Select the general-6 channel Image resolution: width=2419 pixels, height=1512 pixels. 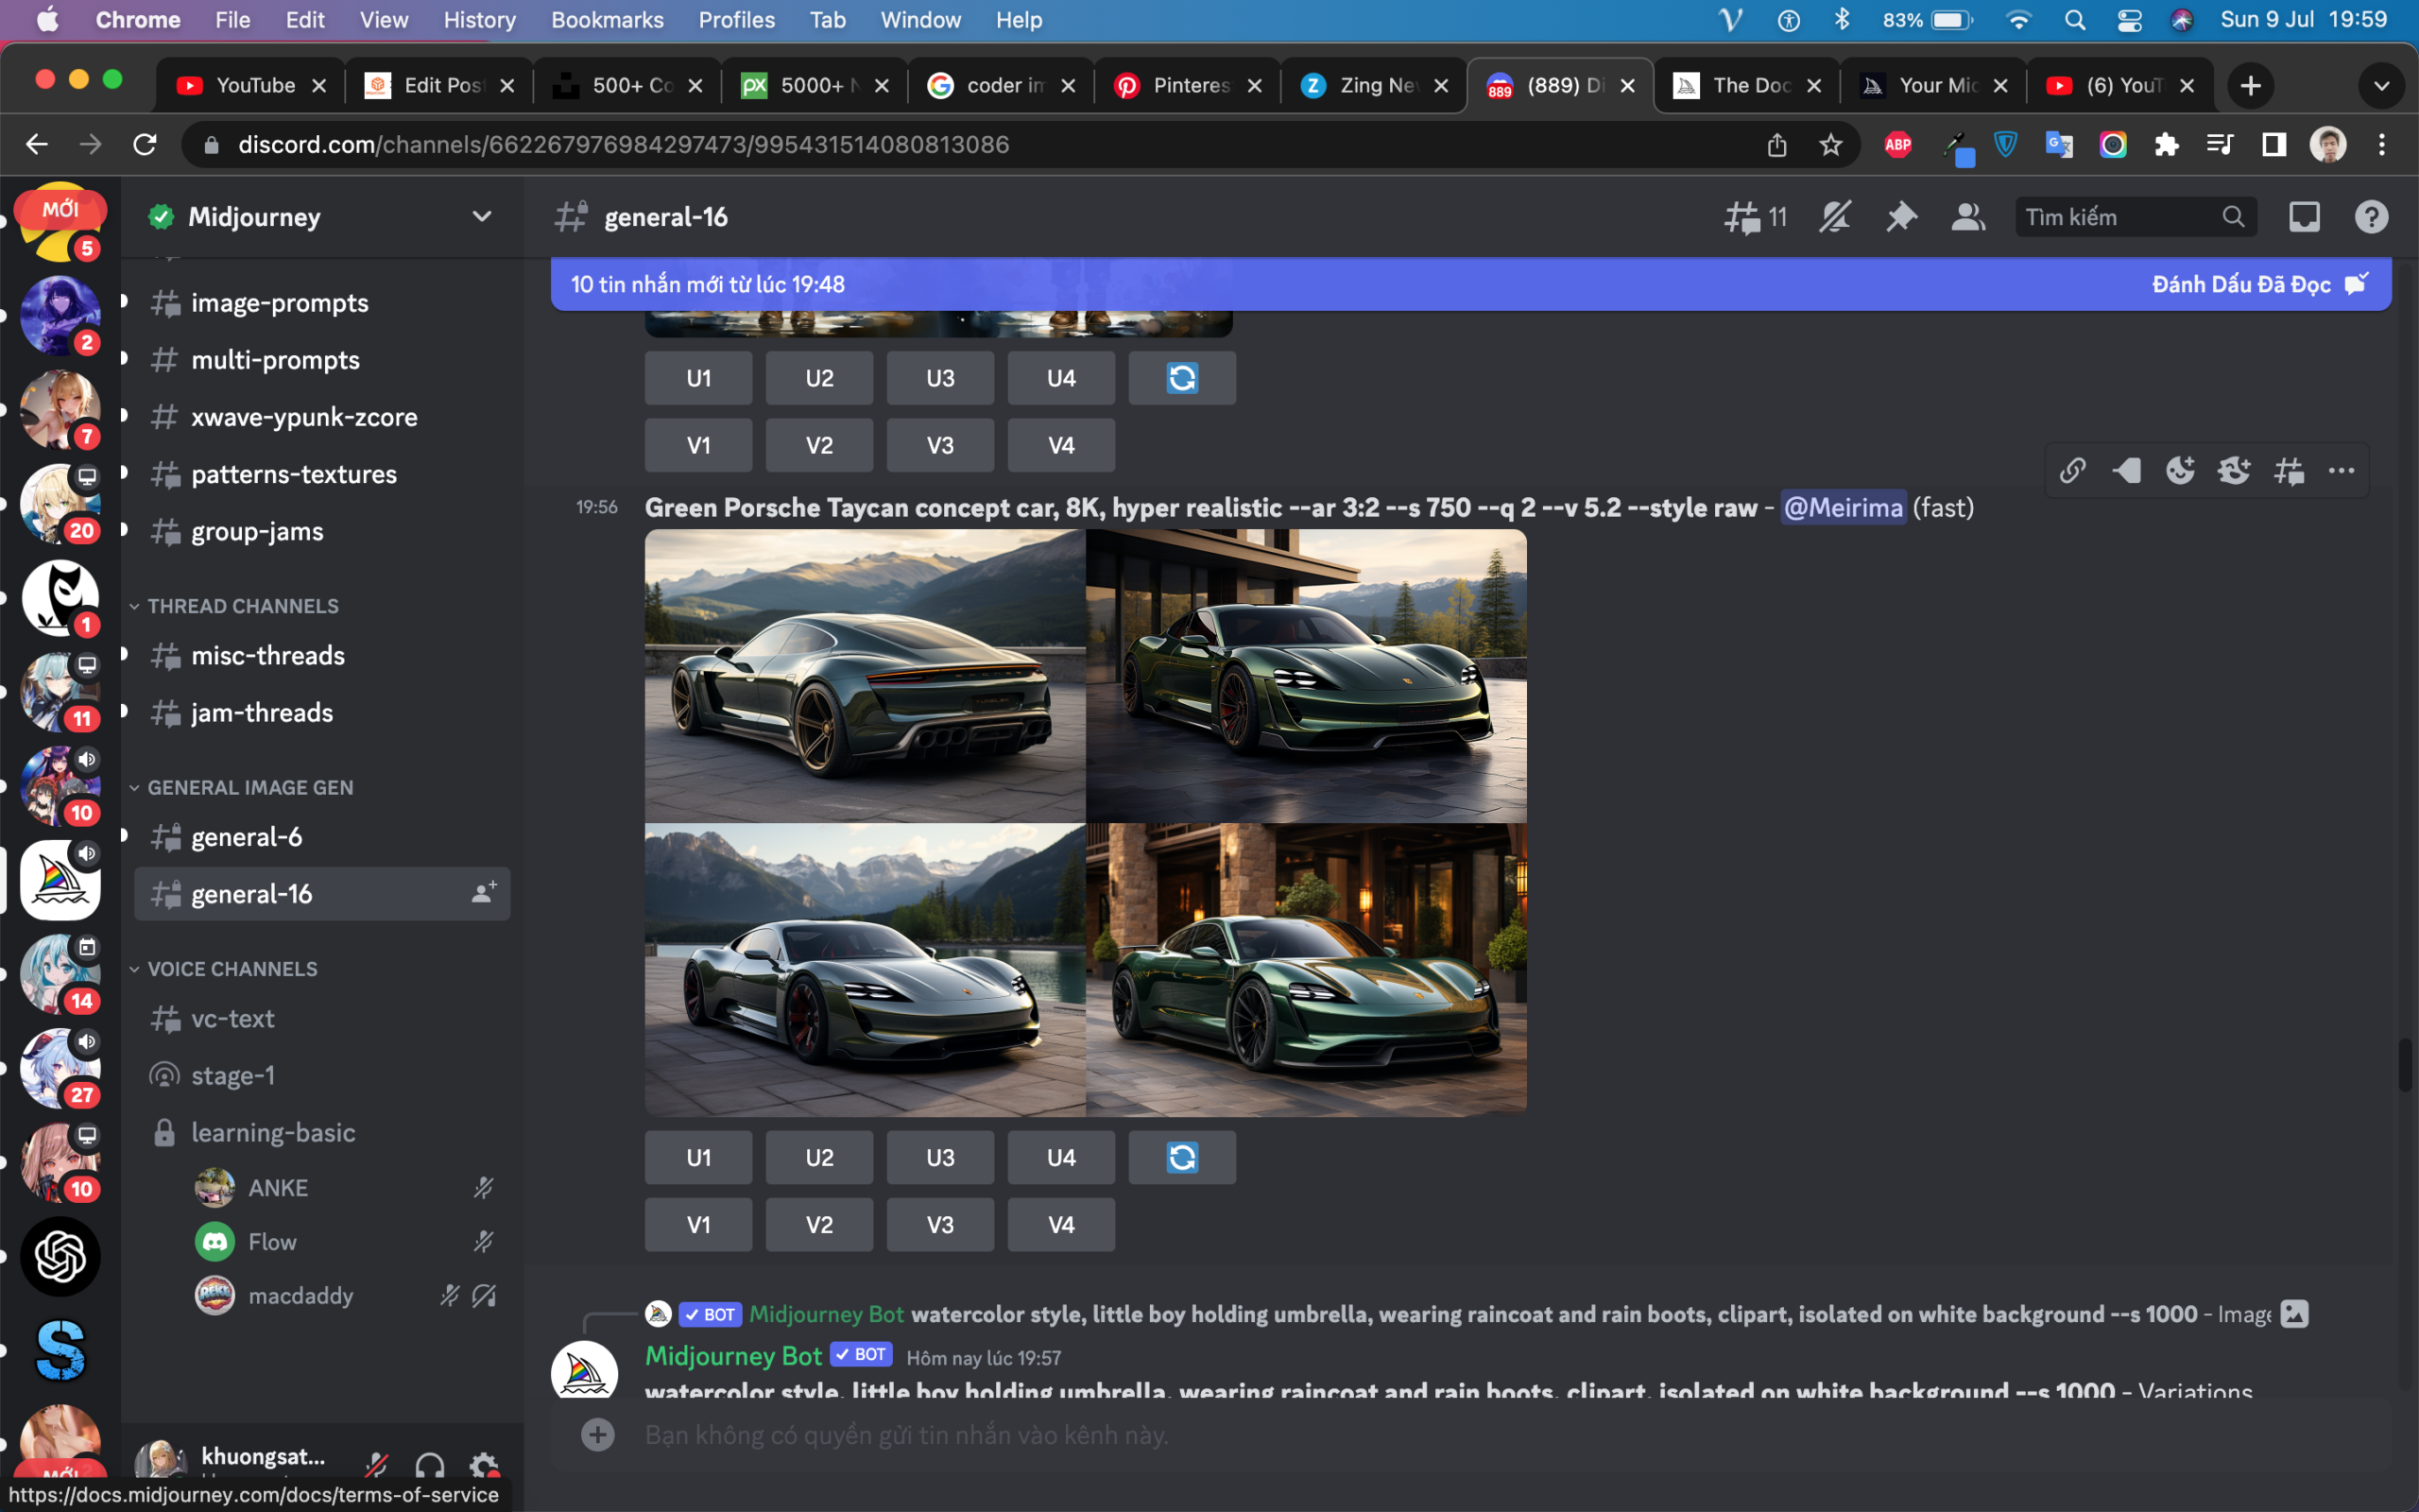(246, 836)
